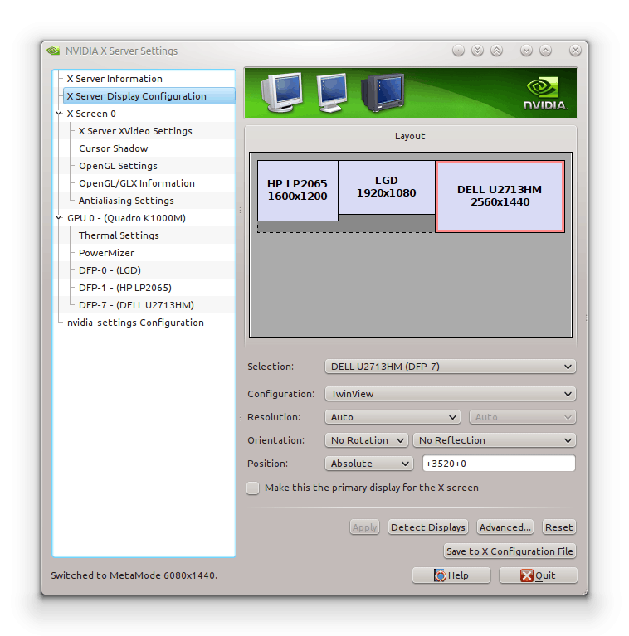Click the single up-chevron titlebar button

coord(545,51)
